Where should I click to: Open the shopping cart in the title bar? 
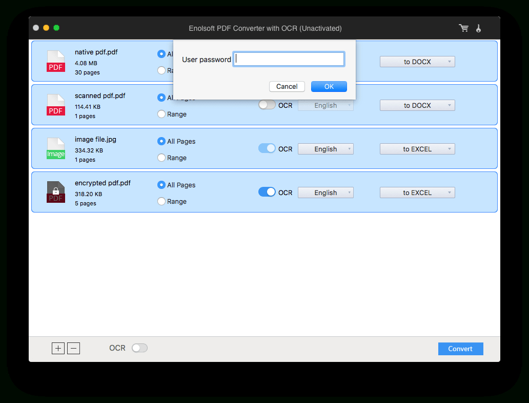[x=463, y=28]
